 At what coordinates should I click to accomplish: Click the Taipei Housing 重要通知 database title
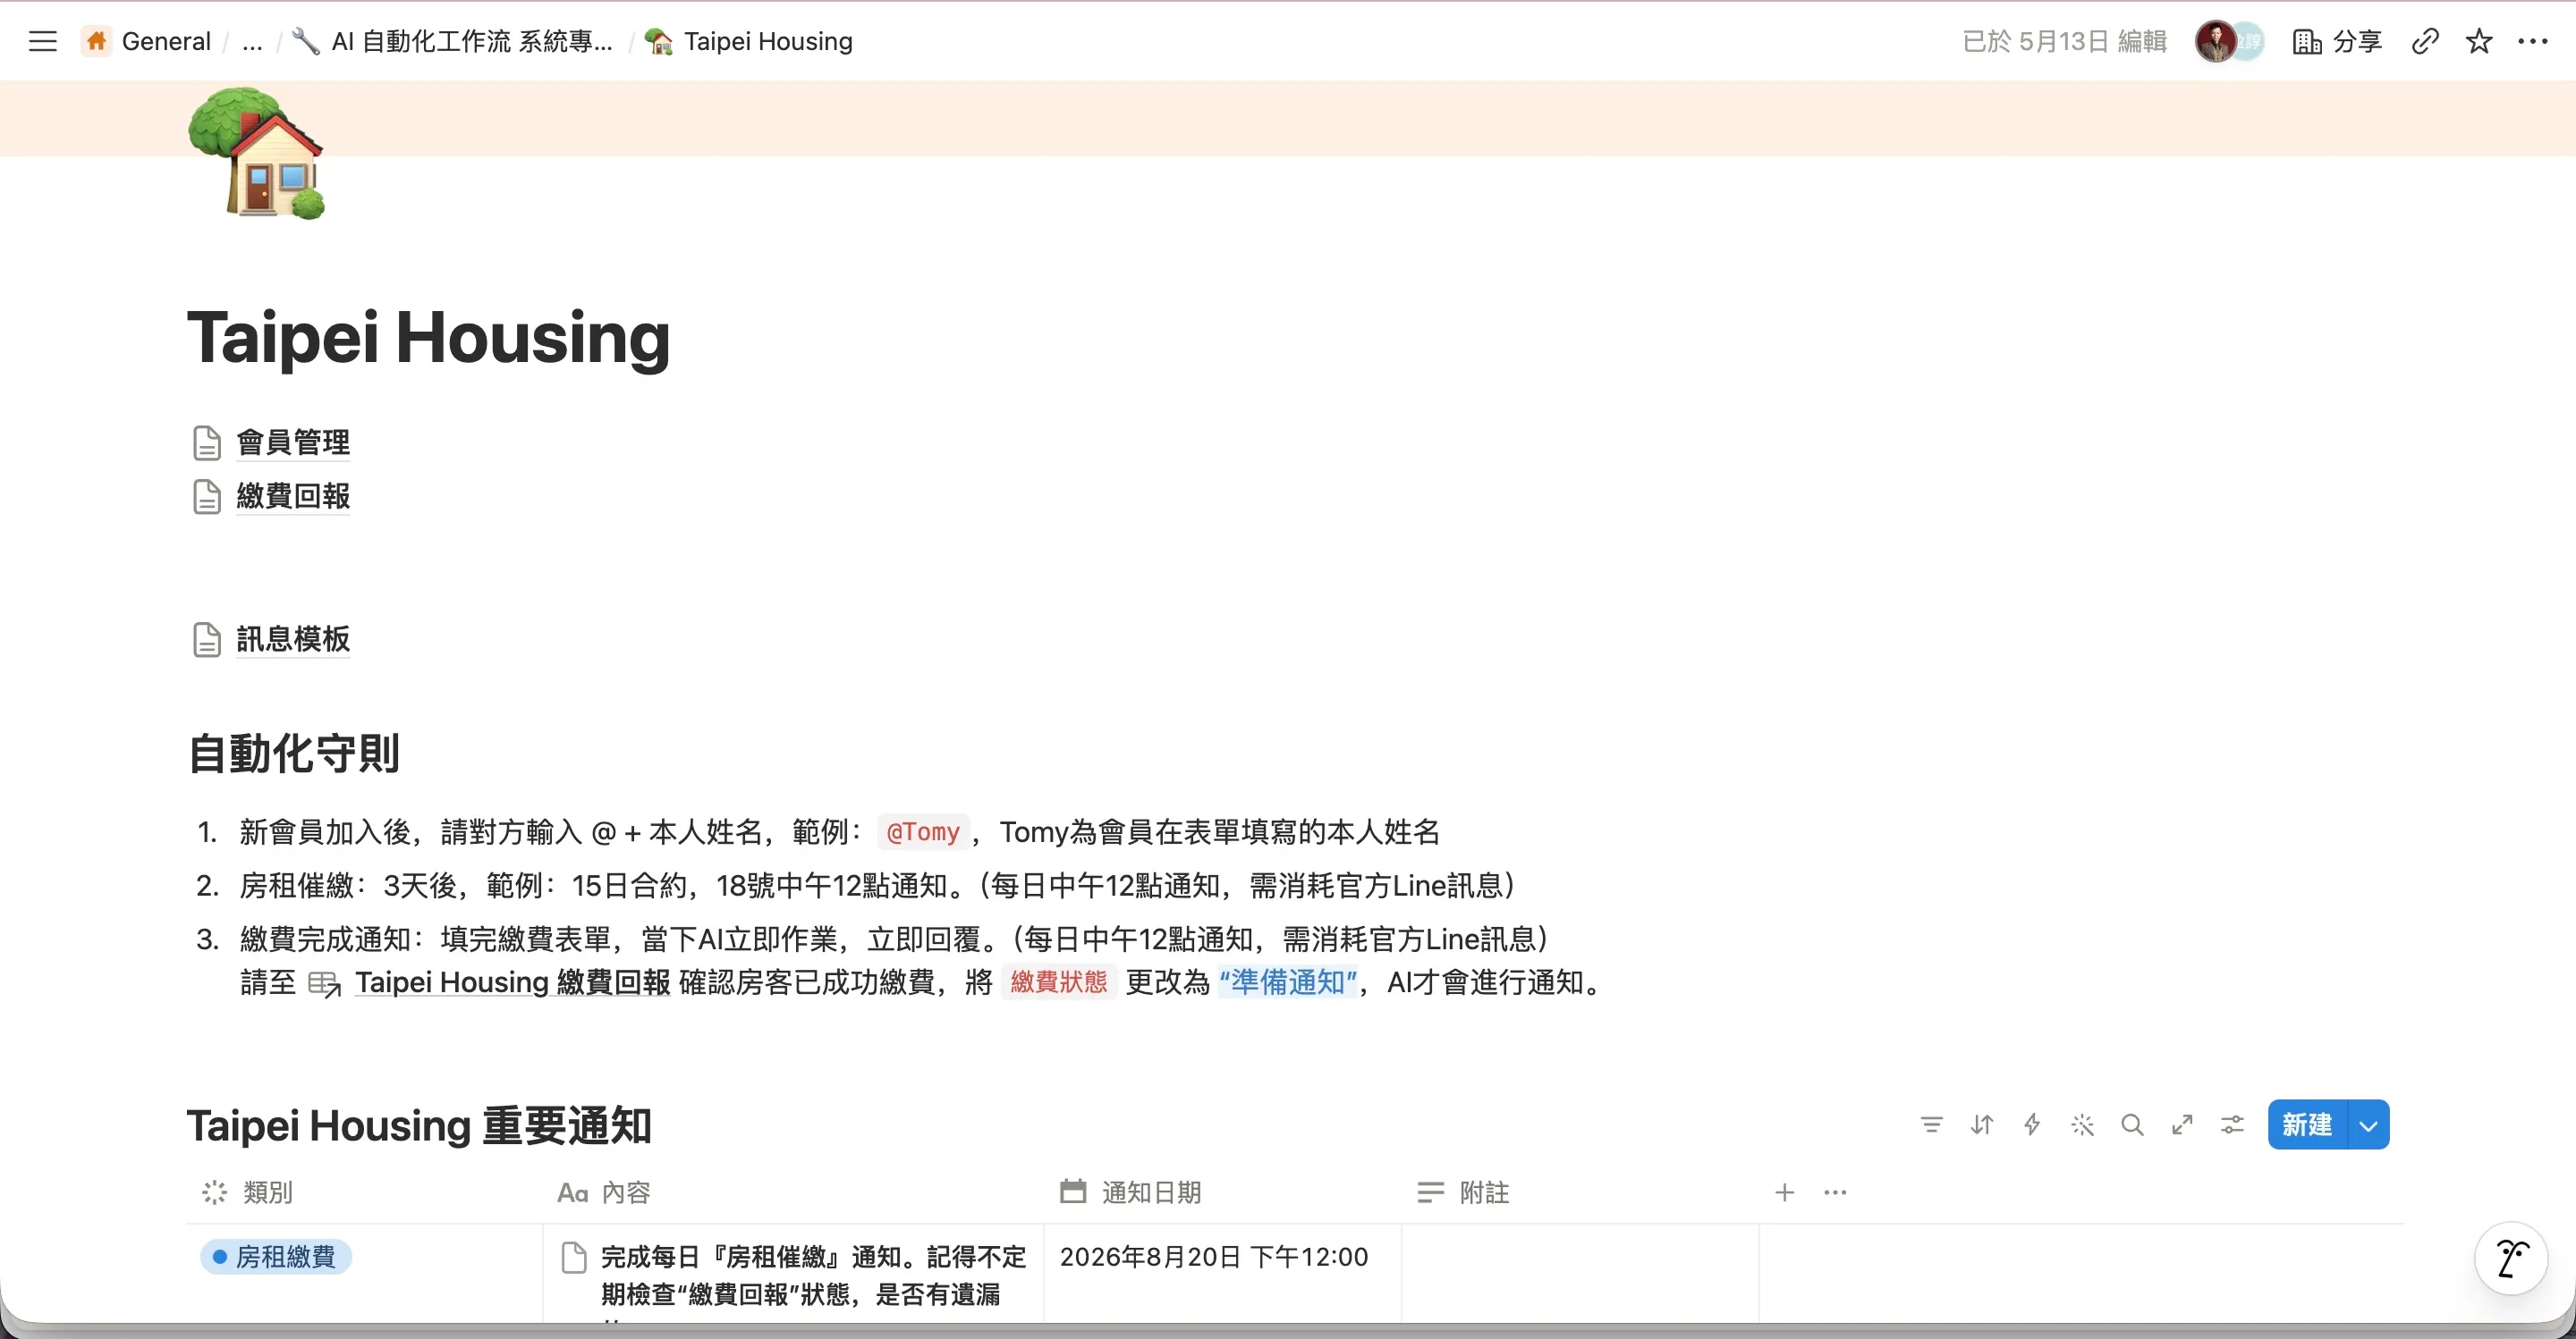(x=419, y=1125)
